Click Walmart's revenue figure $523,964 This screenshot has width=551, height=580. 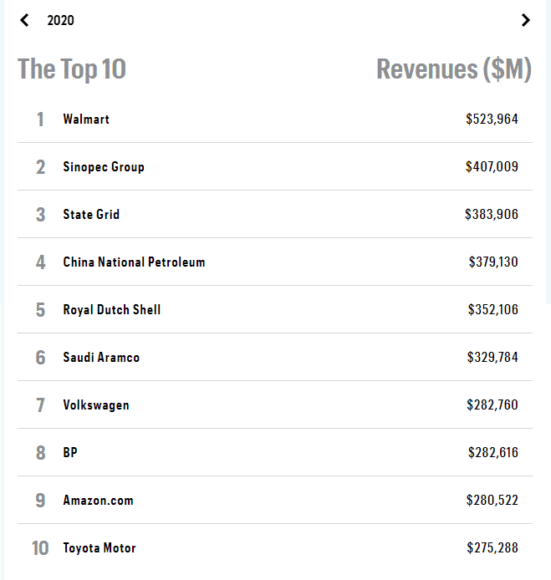(x=492, y=120)
